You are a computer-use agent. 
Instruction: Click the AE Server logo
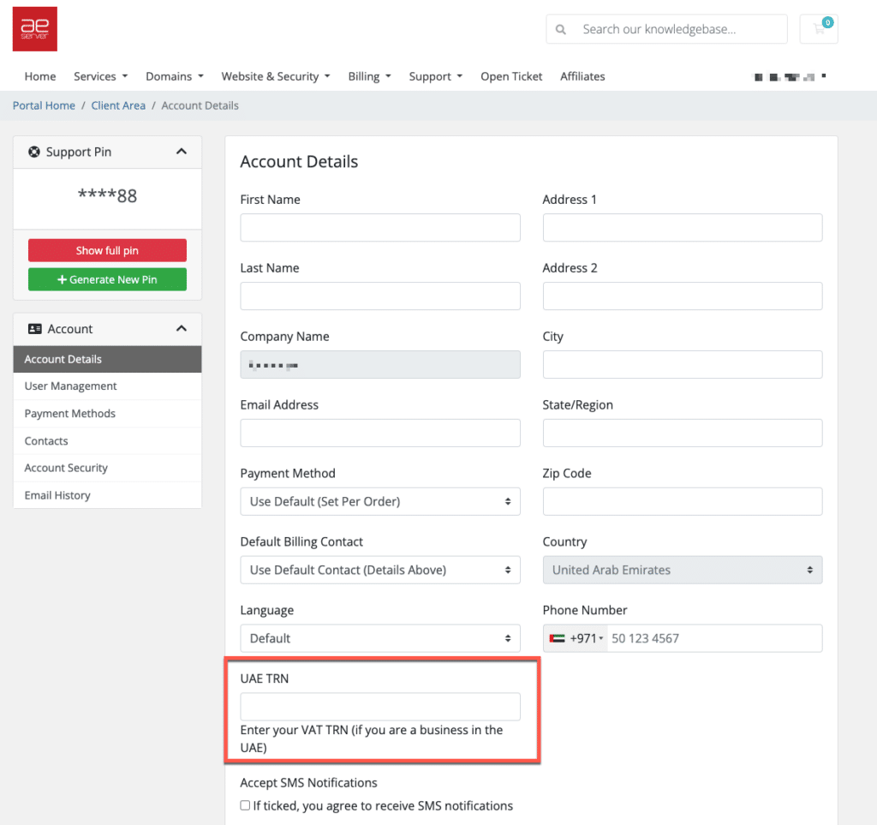coord(35,29)
